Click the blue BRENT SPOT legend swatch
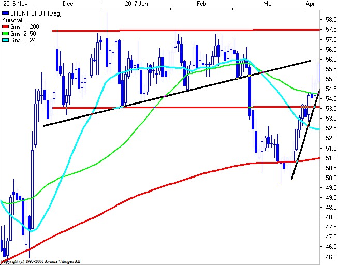Viewport: 338px width, 265px height. pos(5,13)
